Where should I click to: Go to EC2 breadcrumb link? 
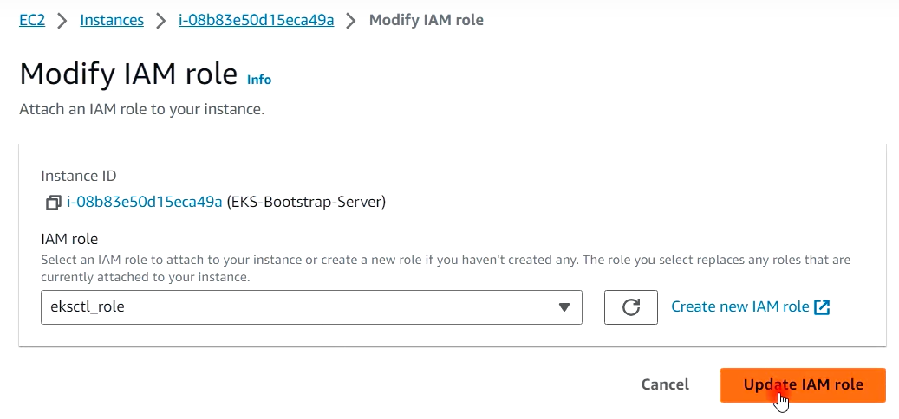pos(32,20)
